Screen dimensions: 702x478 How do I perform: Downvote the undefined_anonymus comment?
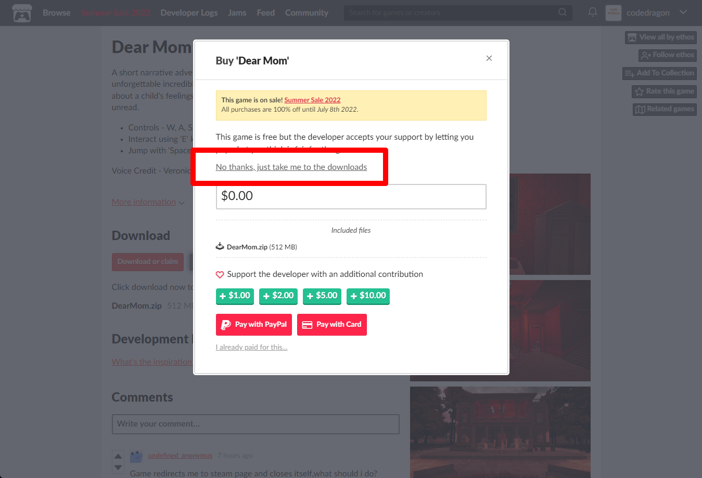118,468
